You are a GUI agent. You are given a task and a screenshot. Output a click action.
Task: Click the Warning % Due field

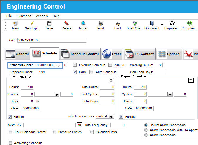[159, 65]
